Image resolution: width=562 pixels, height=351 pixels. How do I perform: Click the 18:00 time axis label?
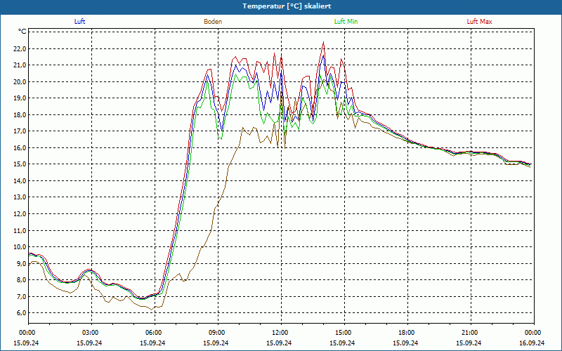coord(407,333)
